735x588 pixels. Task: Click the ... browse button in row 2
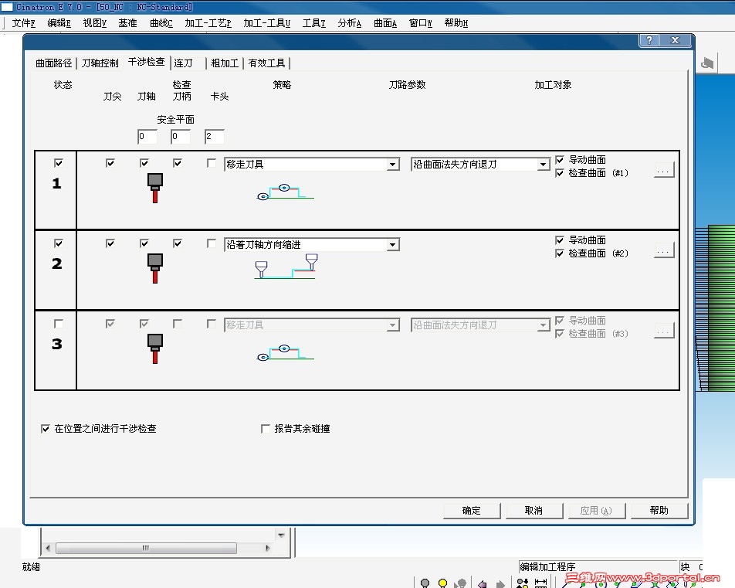[664, 250]
